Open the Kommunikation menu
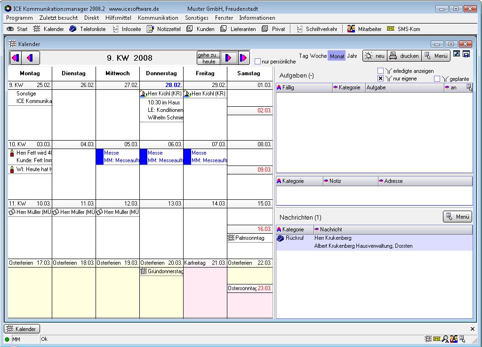 [x=158, y=18]
